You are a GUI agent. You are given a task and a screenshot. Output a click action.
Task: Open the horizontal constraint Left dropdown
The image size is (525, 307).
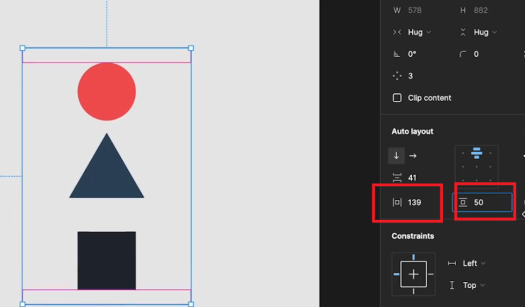474,263
